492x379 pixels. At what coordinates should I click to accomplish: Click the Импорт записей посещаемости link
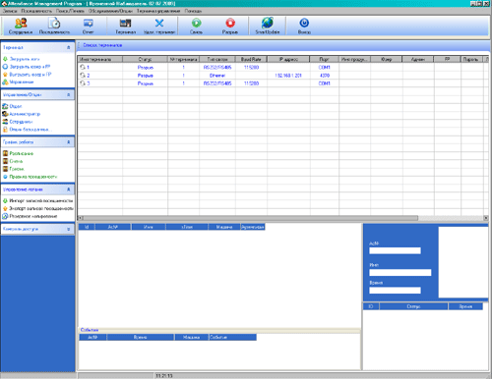coord(41,200)
